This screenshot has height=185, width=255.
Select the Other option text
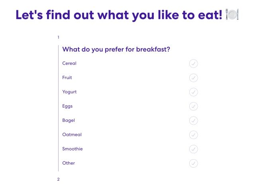[x=69, y=163]
